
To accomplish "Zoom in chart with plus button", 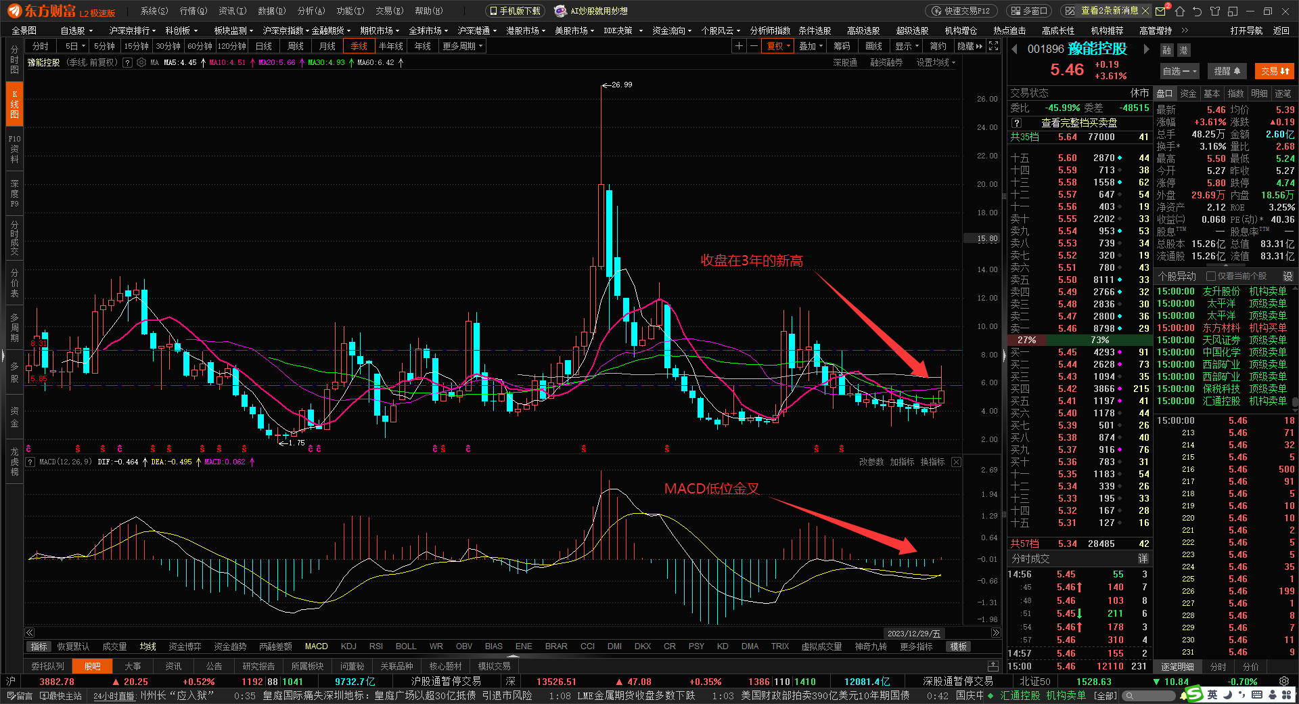I will [739, 46].
